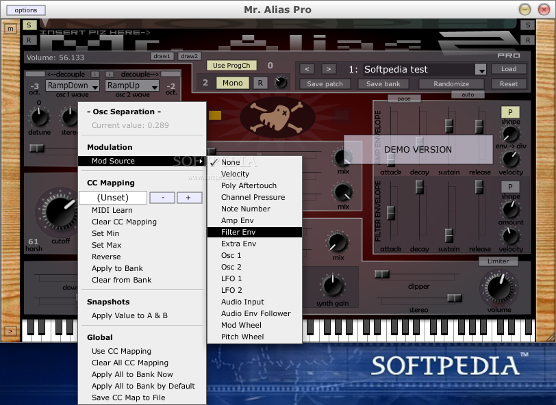
Task: Open the osc 2 wave RampUp dropdown
Action: (x=132, y=86)
